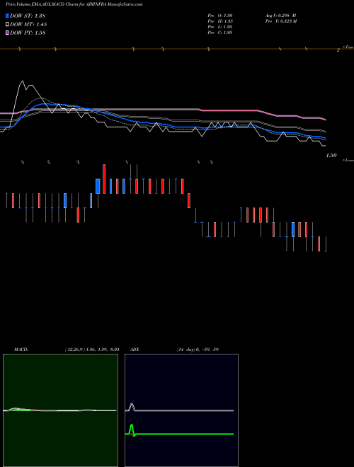Image resolution: width=354 pixels, height=467 pixels.
Task: Click the ADX panel label
Action: pyautogui.click(x=135, y=350)
